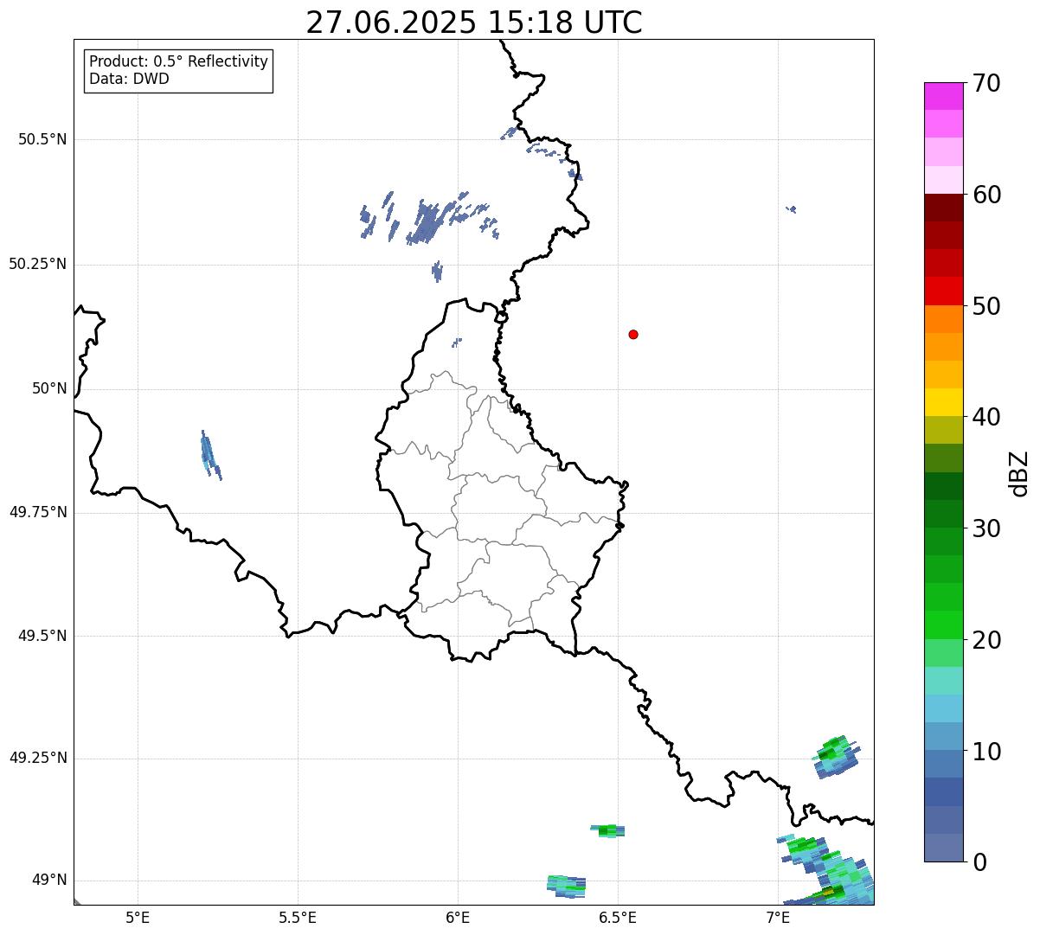Click the 50.25°N latitude label
The width and height of the screenshot is (1040, 935).
(37, 264)
